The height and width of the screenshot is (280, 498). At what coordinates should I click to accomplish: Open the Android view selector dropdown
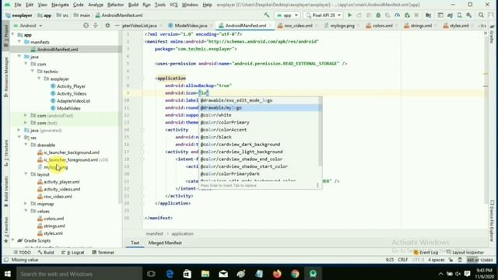(x=28, y=26)
